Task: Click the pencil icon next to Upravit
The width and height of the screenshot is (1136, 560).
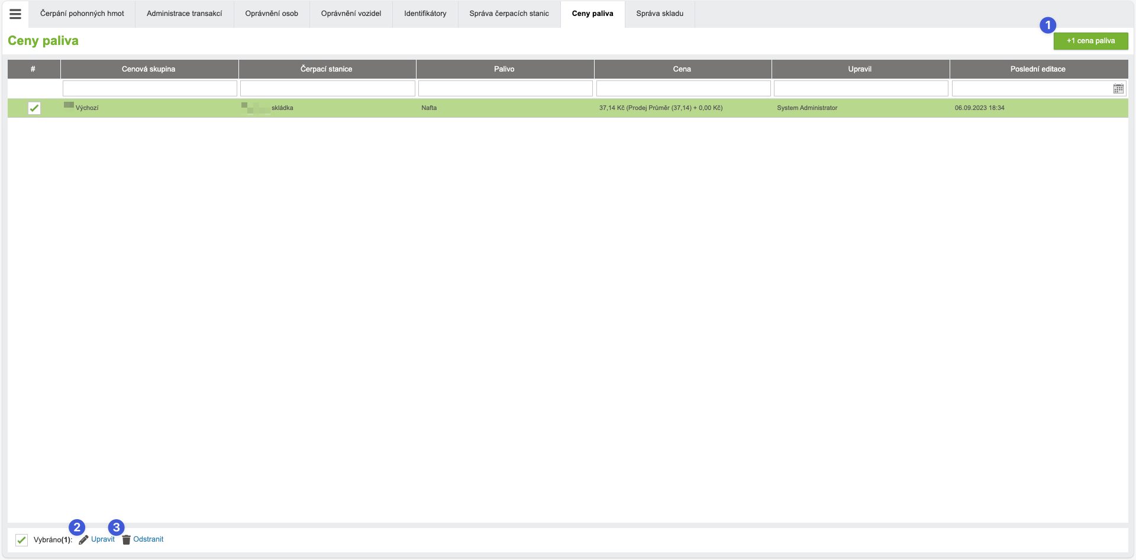Action: coord(83,540)
